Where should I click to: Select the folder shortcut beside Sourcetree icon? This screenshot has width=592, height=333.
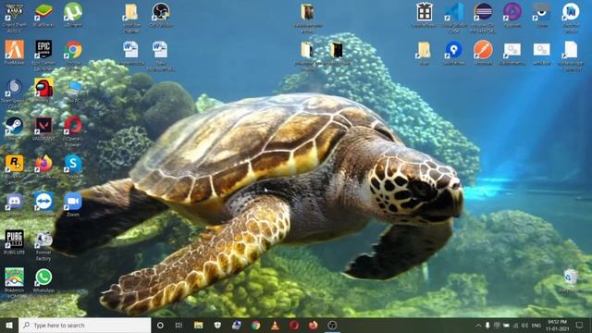[x=425, y=53]
